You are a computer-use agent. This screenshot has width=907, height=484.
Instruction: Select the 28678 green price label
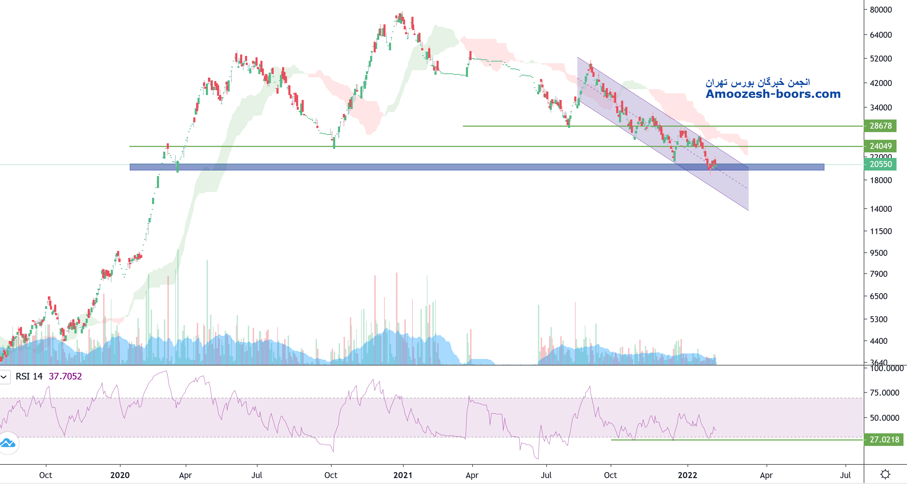[x=880, y=126]
